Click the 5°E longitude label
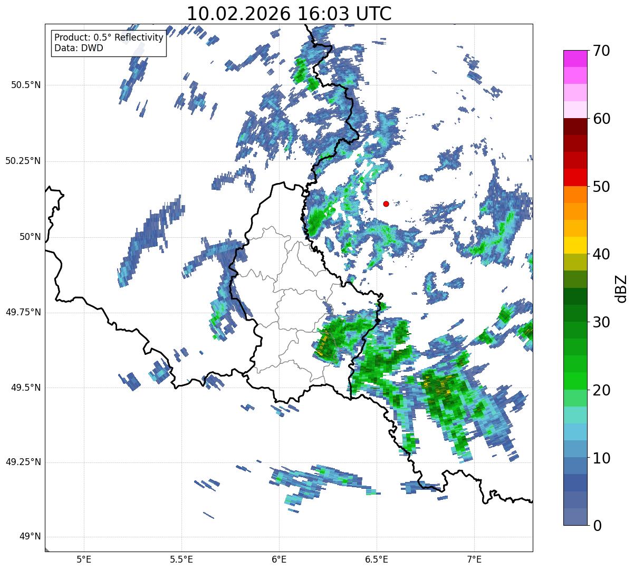 (x=84, y=559)
